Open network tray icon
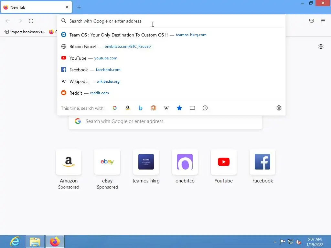Image resolution: width=331 pixels, height=248 pixels. click(x=291, y=242)
